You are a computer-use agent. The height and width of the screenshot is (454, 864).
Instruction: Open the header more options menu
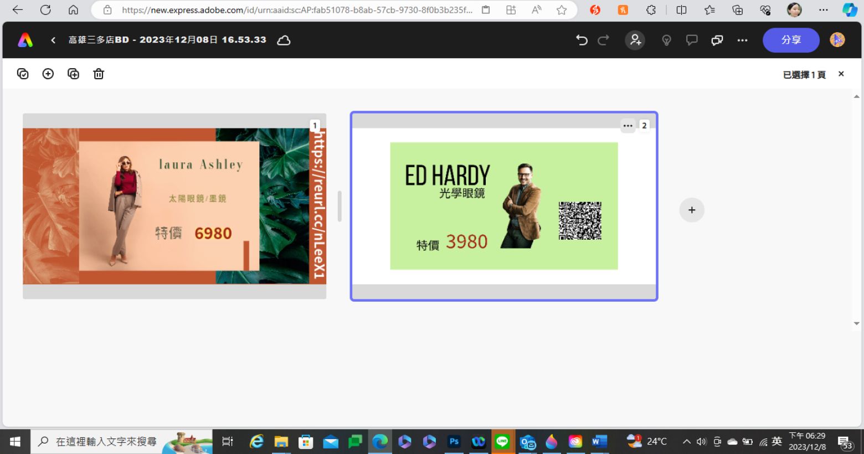point(743,40)
